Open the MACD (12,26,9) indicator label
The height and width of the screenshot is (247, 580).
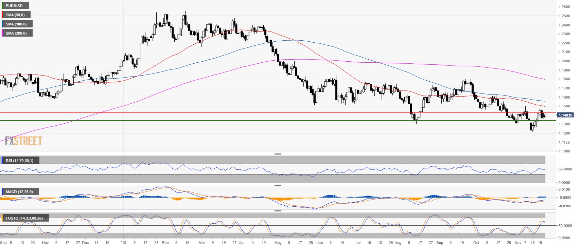point(19,192)
